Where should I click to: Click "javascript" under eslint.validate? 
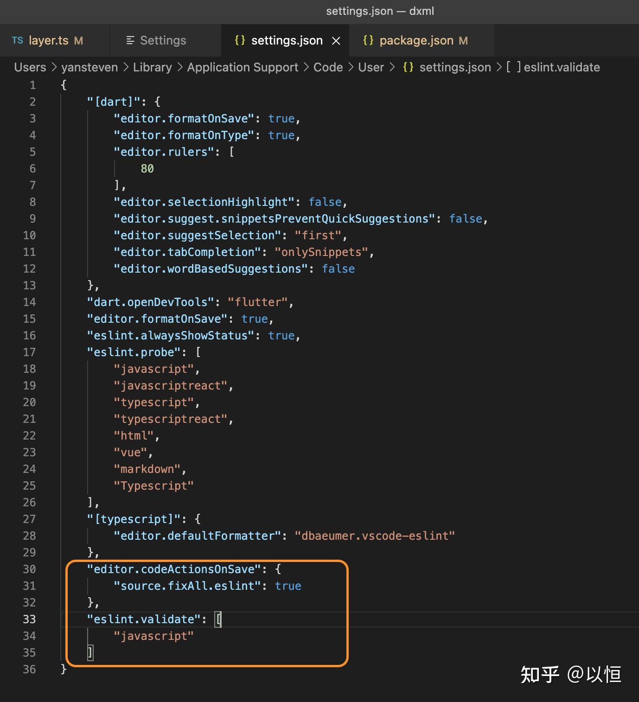point(154,636)
